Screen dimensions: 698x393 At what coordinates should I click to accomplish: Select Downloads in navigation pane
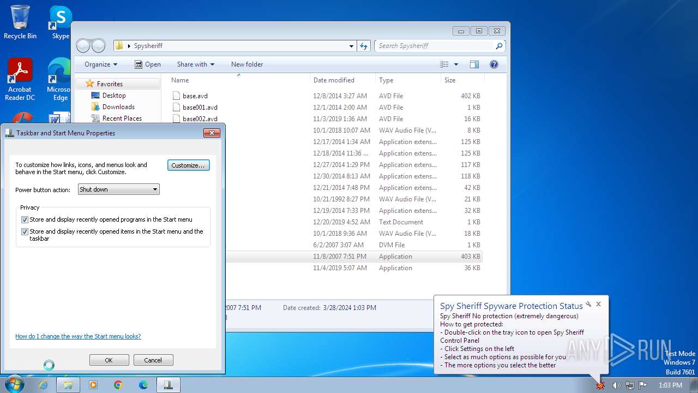[x=118, y=107]
